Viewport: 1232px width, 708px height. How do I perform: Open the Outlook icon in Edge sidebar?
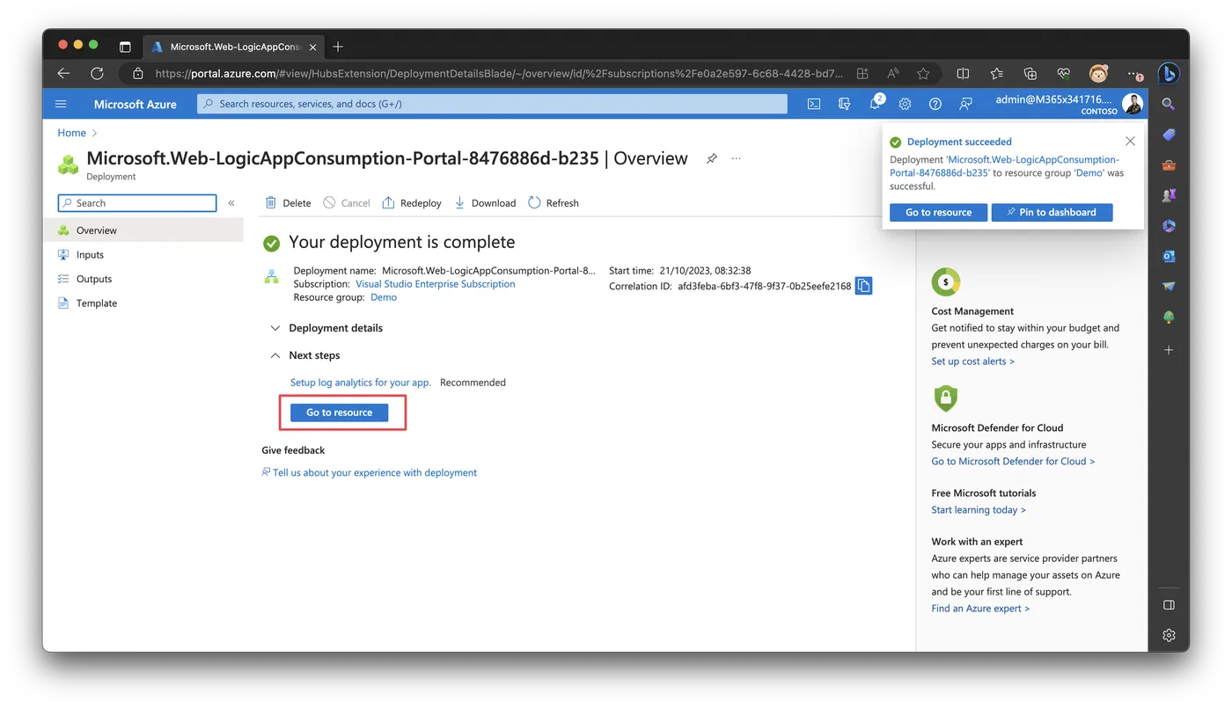tap(1169, 256)
